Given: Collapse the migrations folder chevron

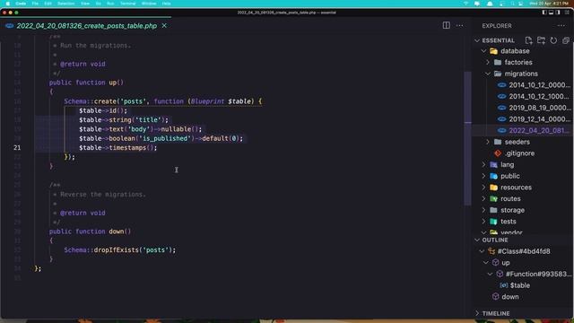Looking at the screenshot, I should (488, 74).
